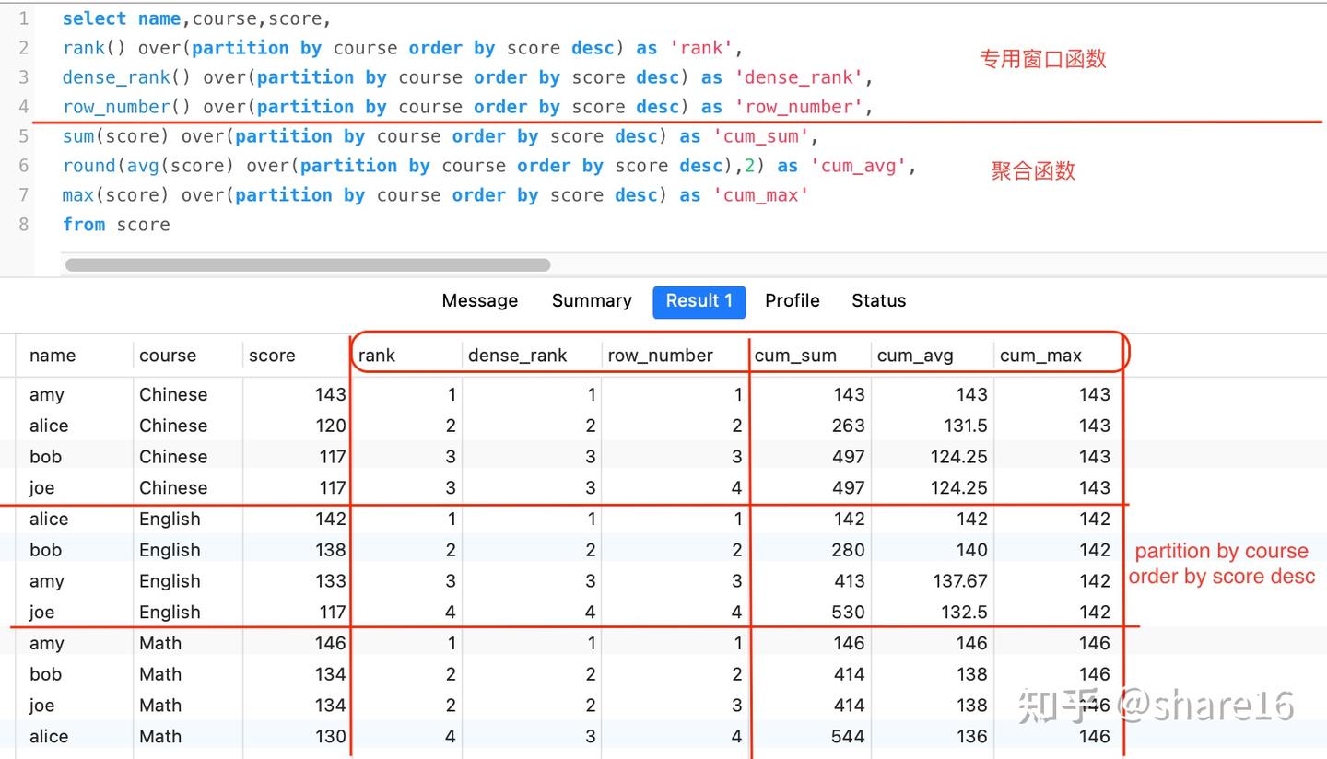Image resolution: width=1327 pixels, height=759 pixels.
Task: Click the editor horizontal scrollbar
Action: [x=308, y=265]
